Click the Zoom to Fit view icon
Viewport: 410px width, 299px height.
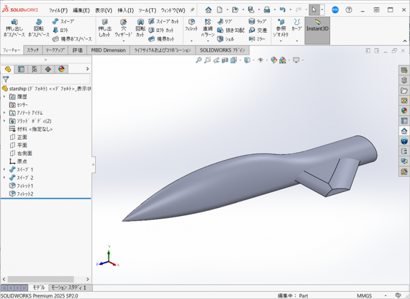[199, 60]
